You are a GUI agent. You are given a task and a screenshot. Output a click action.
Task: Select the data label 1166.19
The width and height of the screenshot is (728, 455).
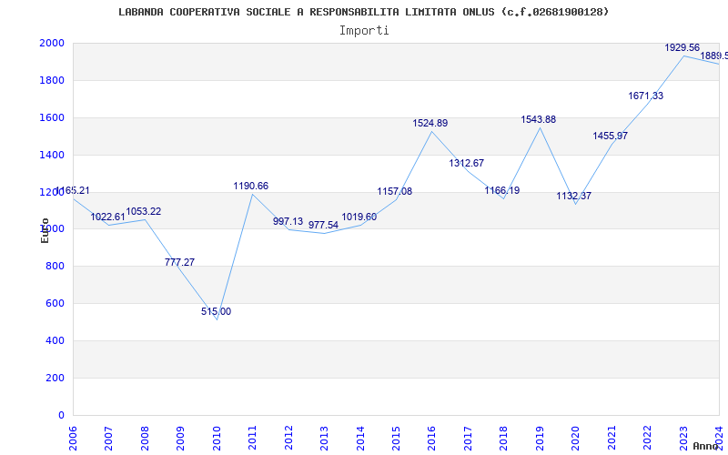pyautogui.click(x=502, y=190)
